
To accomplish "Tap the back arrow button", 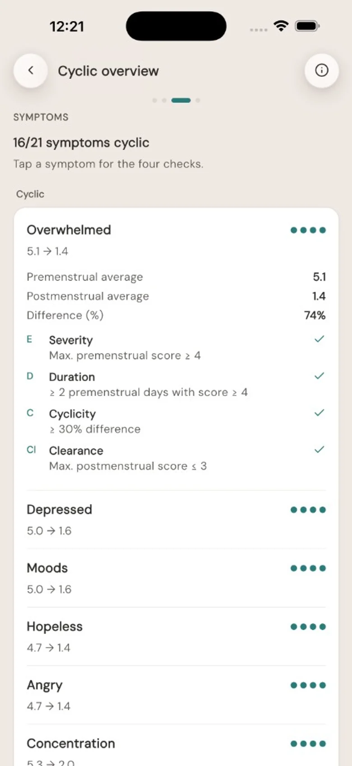I will [x=31, y=70].
